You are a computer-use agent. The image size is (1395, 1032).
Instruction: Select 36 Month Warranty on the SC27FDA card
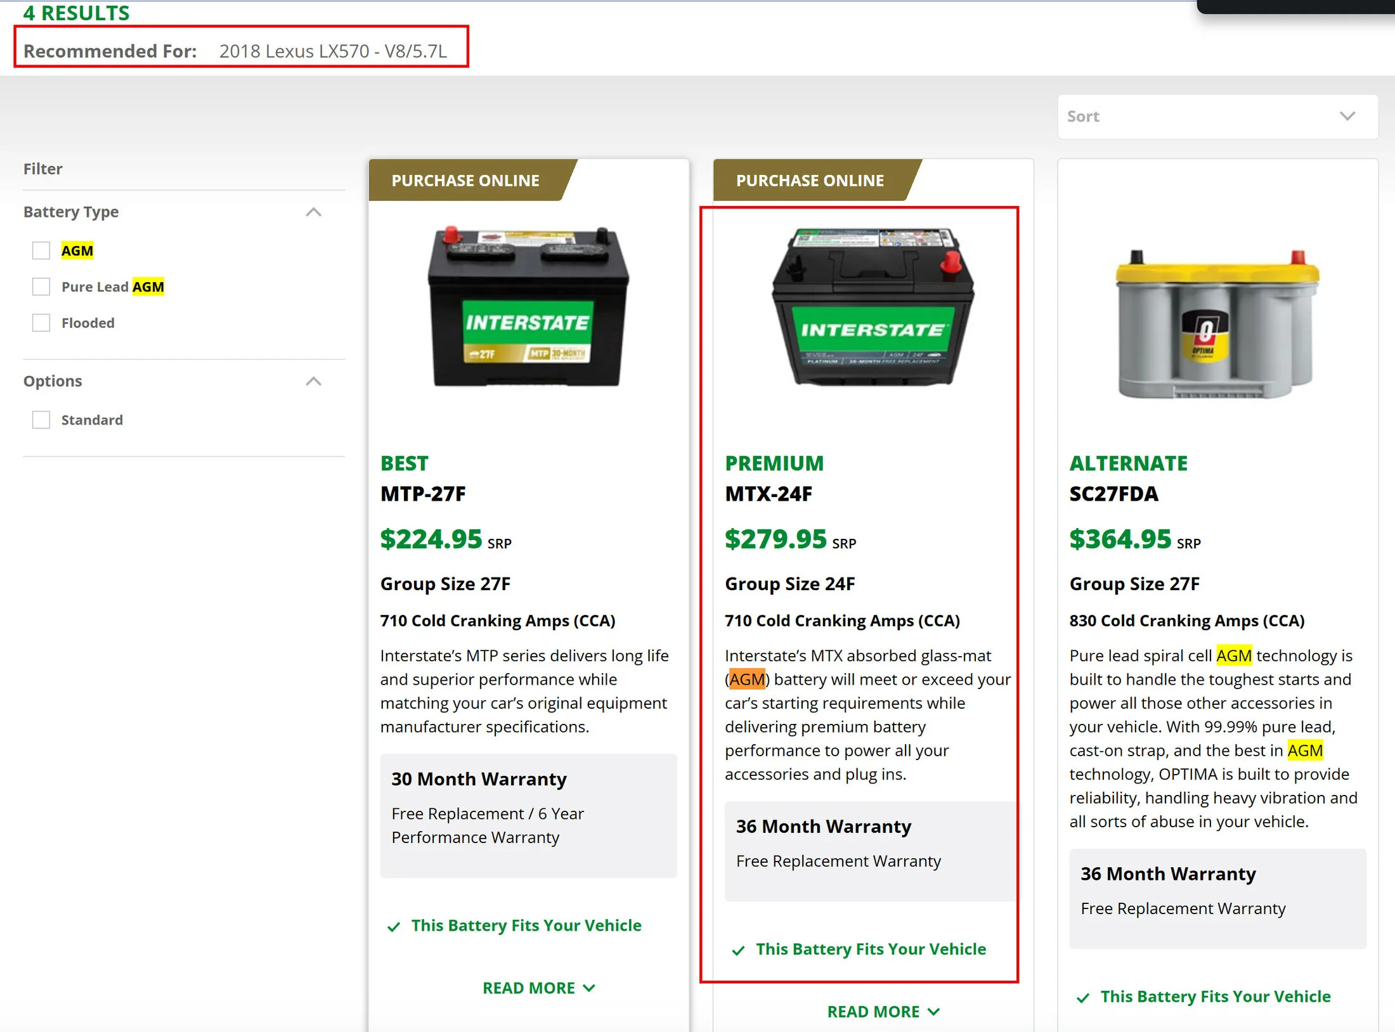click(1168, 874)
